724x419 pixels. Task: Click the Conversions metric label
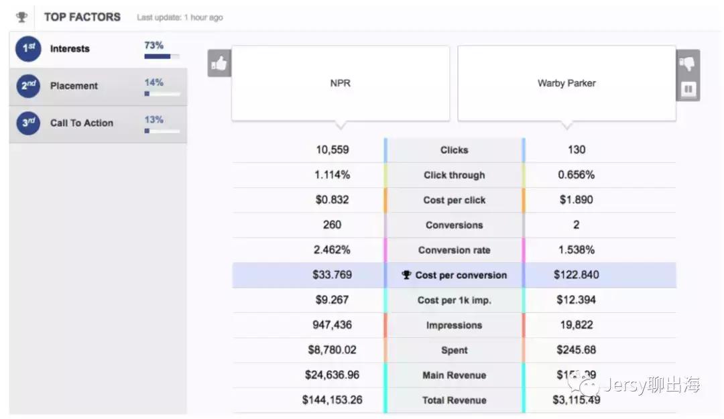point(455,225)
